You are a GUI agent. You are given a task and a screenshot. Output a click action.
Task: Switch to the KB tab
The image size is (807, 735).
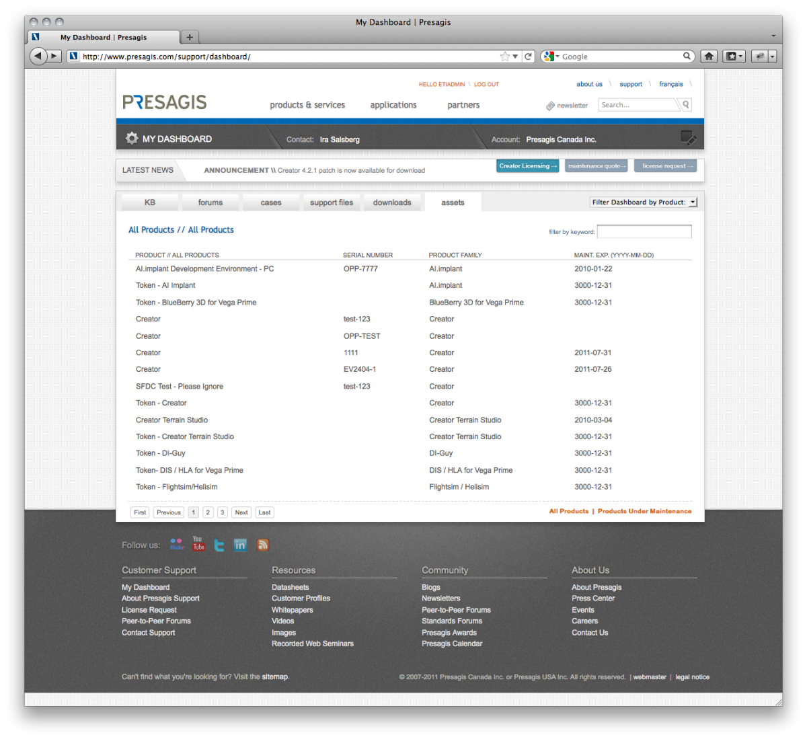150,202
